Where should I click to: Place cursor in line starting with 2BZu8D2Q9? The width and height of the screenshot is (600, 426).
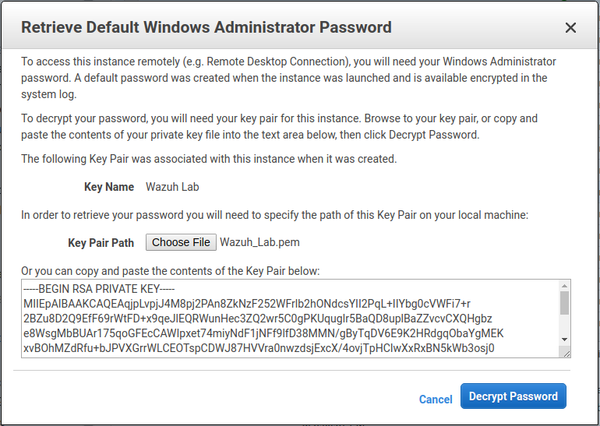point(257,319)
